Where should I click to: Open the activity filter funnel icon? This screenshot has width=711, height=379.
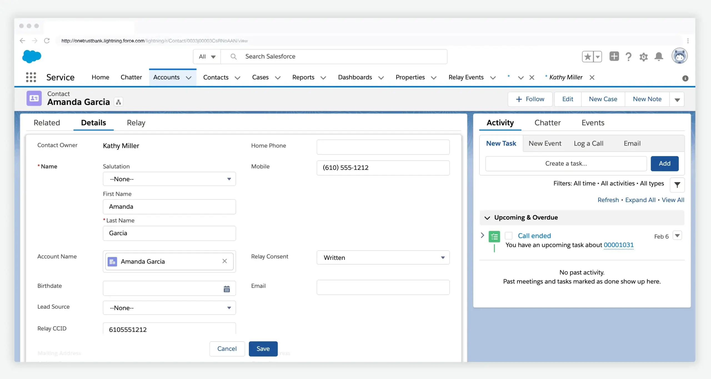[x=677, y=185]
